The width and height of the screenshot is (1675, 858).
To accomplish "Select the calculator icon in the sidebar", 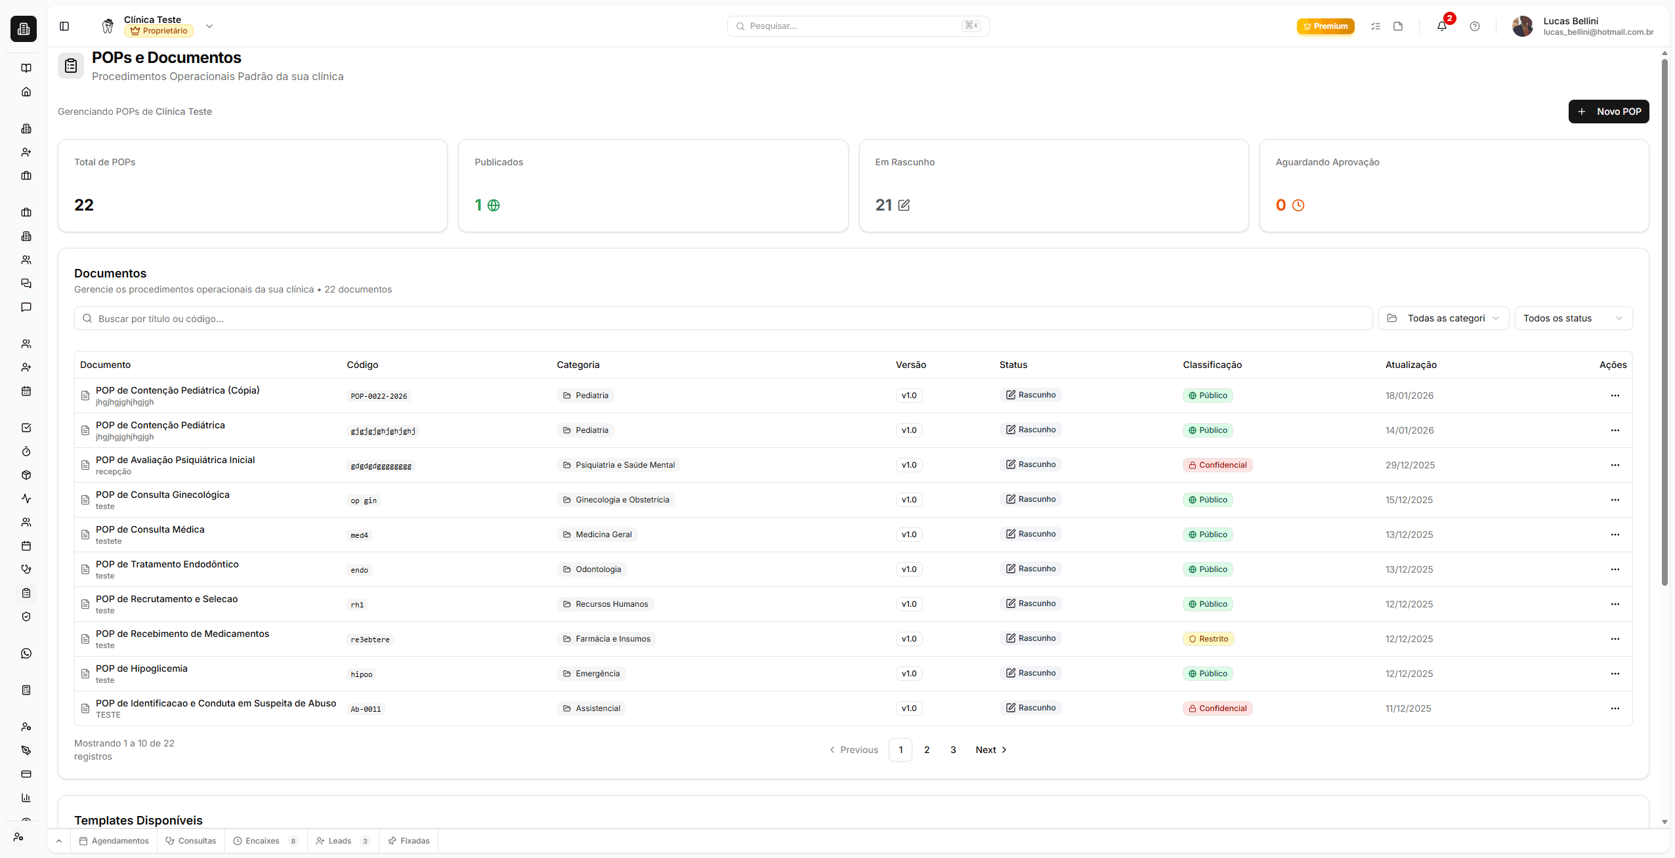I will 26,689.
